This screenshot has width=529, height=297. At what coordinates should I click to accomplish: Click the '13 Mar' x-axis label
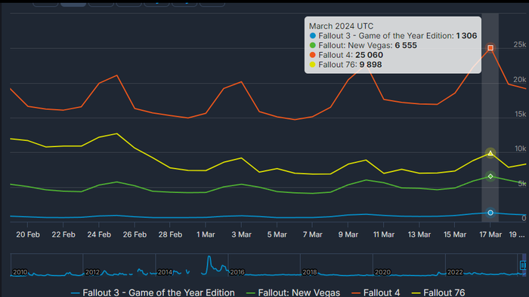coord(419,234)
